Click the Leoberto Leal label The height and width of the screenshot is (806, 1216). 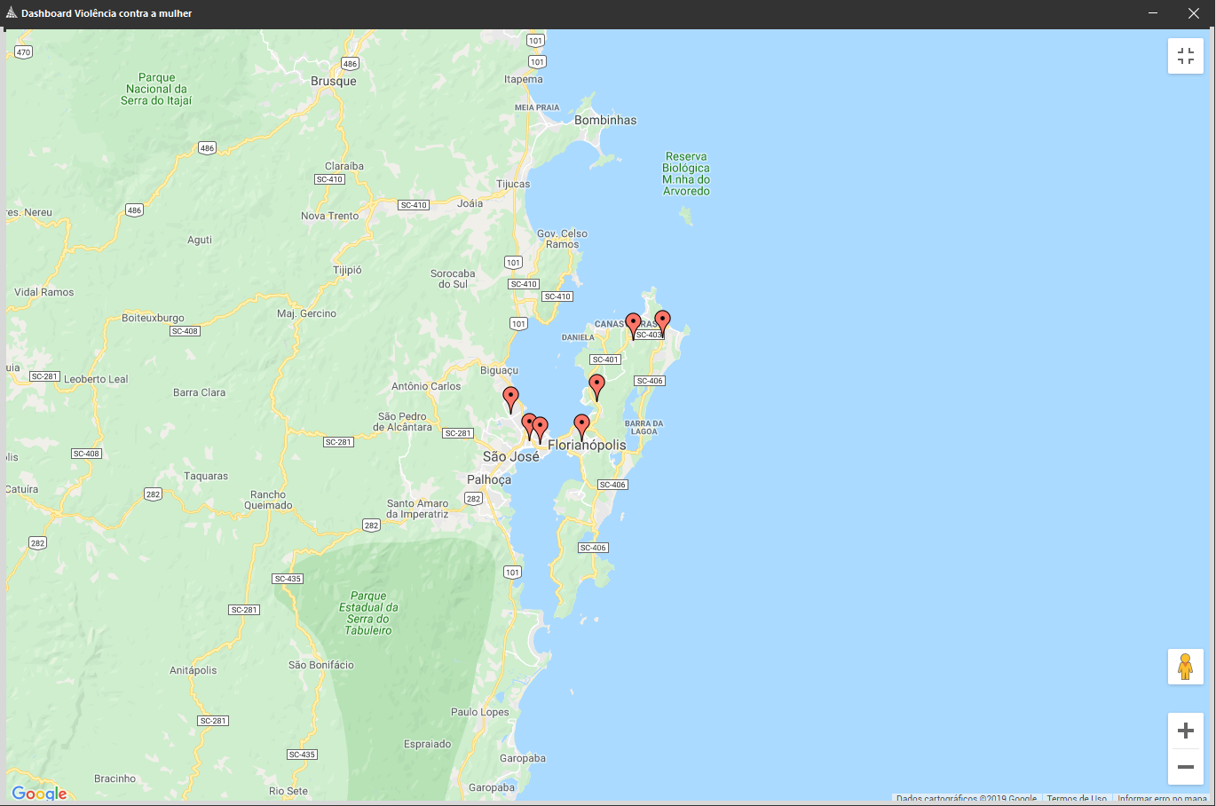click(x=96, y=379)
